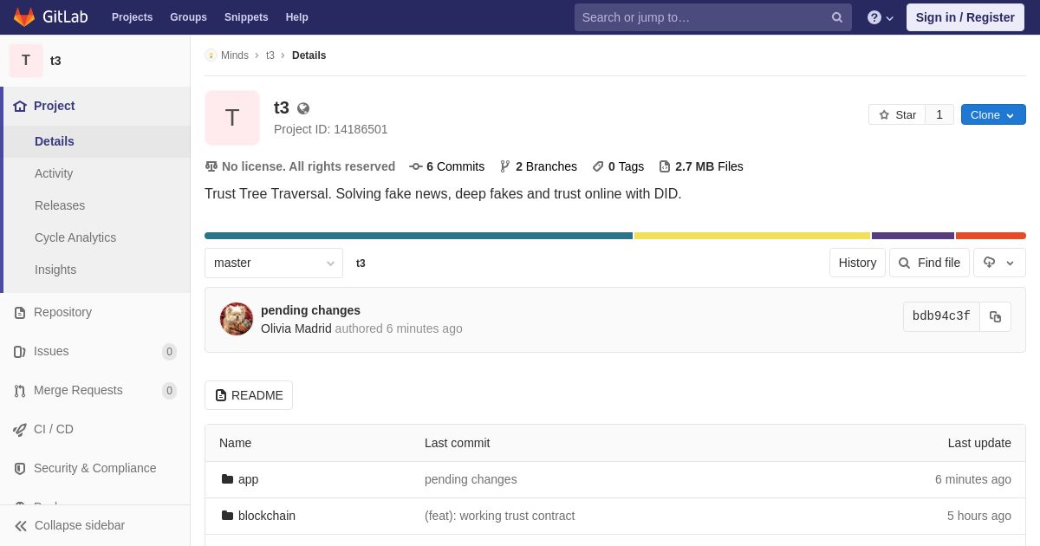Focus the Search or jump to field
Image resolution: width=1040 pixels, height=546 pixels.
pos(712,17)
